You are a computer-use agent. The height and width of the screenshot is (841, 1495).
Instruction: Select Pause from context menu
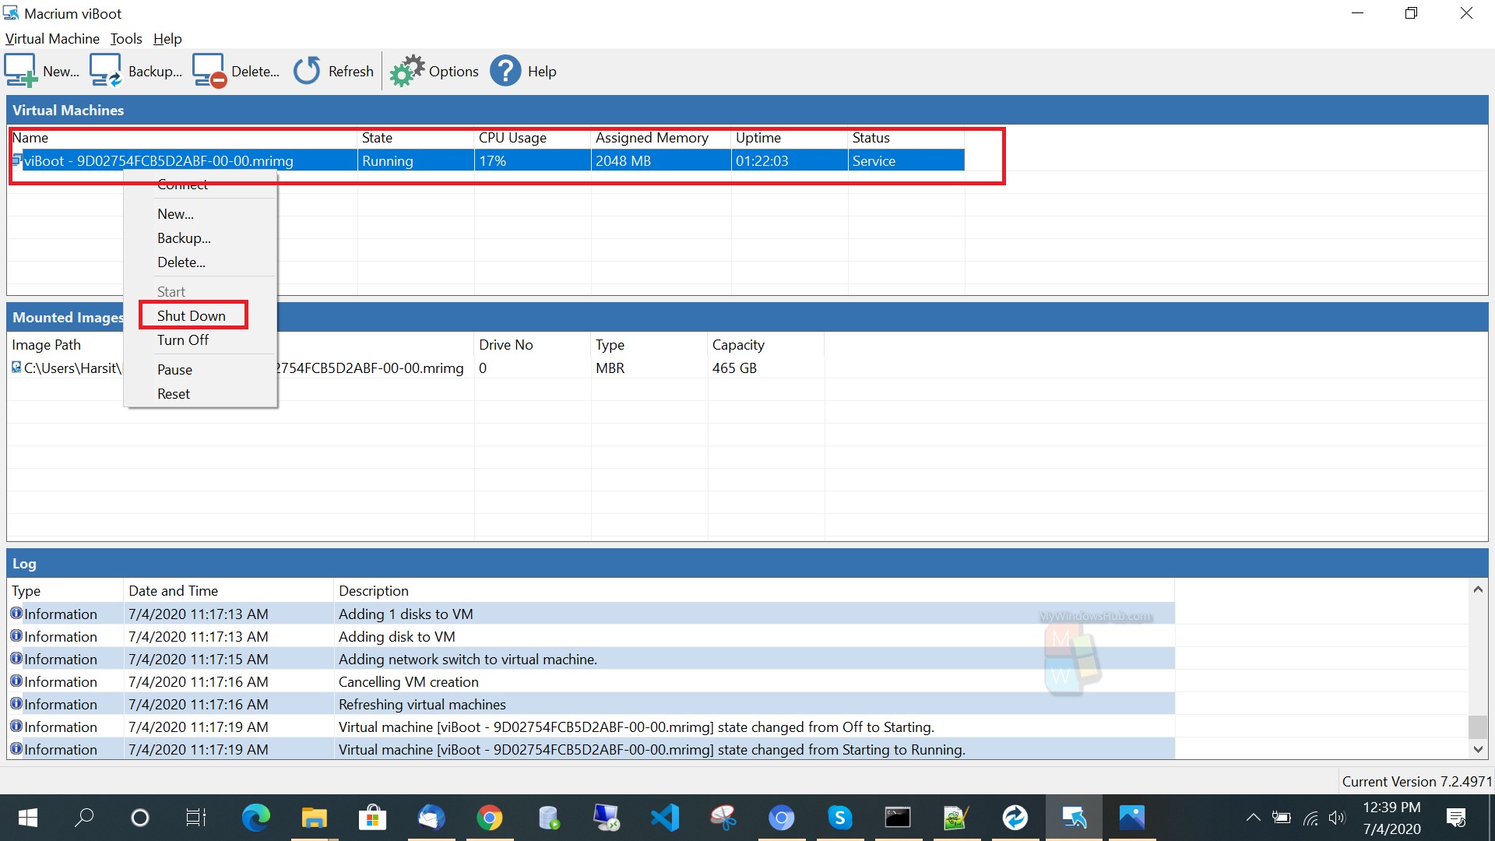(x=174, y=368)
